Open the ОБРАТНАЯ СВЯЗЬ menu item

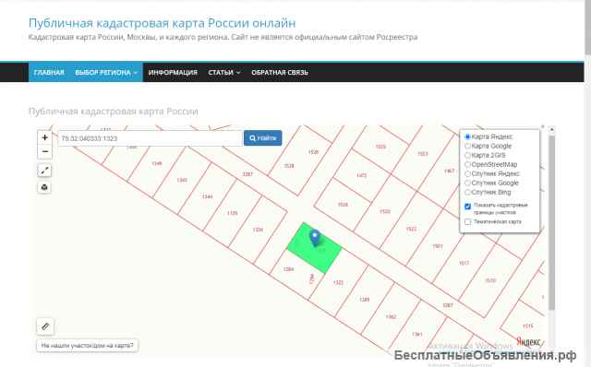[280, 72]
